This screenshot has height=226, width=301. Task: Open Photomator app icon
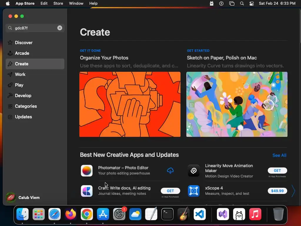87,171
